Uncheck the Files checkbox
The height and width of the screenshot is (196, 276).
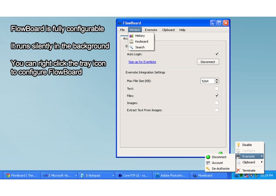(217, 96)
